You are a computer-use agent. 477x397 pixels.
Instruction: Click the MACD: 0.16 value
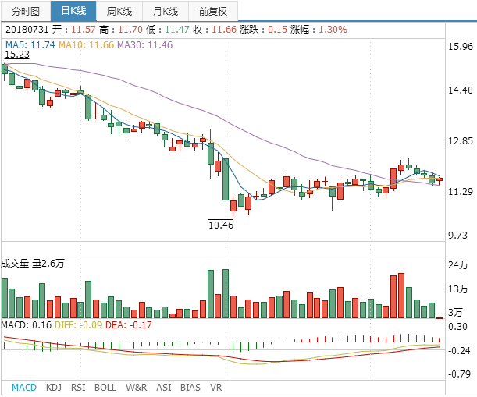[27, 325]
